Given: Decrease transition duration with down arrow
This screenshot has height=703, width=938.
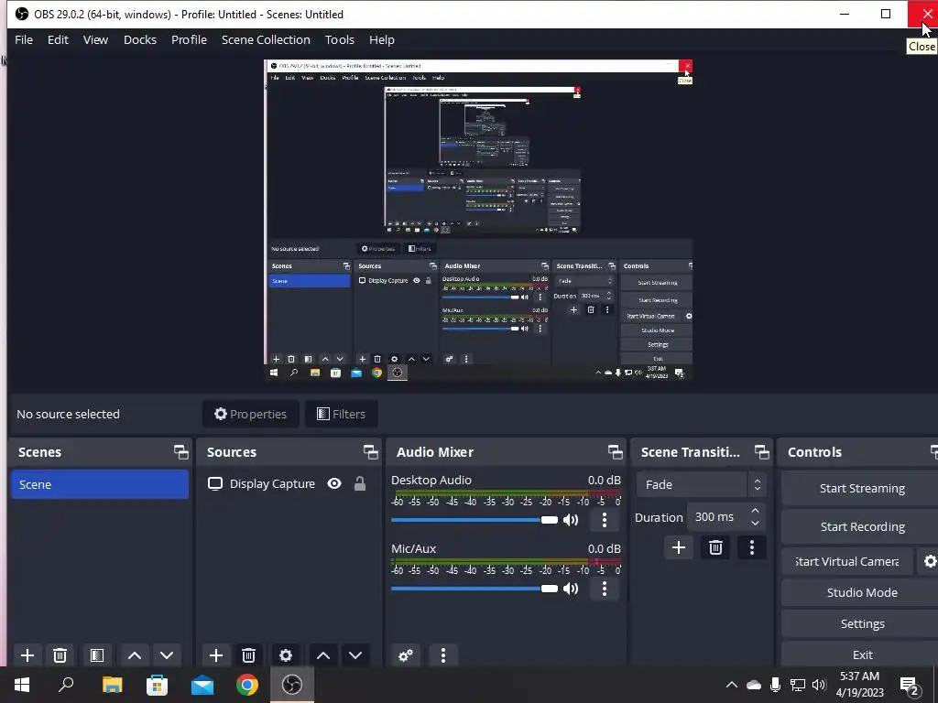Looking at the screenshot, I should [x=755, y=524].
